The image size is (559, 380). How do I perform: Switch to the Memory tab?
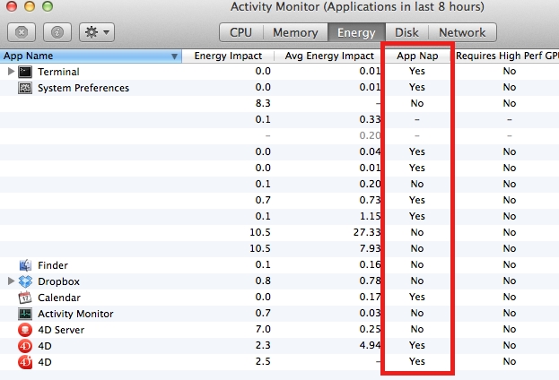click(295, 32)
